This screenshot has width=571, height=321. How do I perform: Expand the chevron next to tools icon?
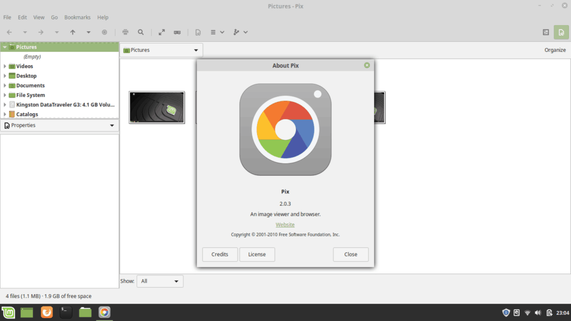point(246,32)
